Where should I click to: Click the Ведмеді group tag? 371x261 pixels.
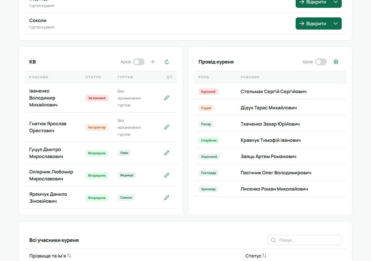pos(127,175)
